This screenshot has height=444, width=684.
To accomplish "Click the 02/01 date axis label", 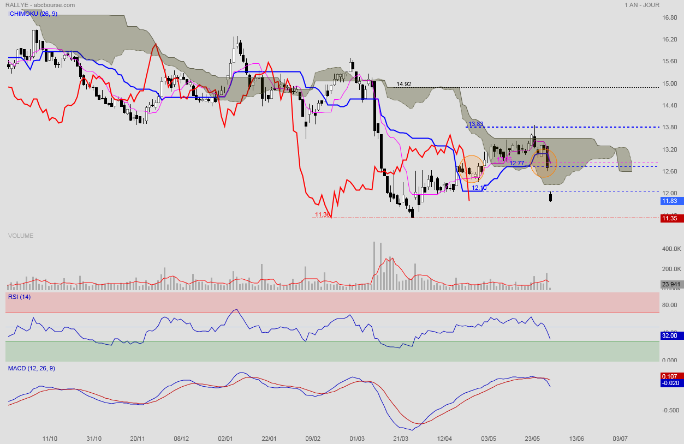I will tap(225, 439).
